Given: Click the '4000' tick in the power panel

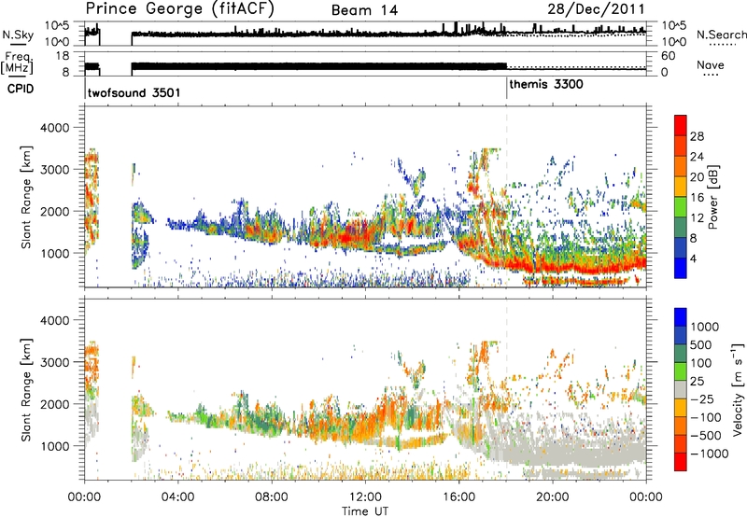Looking at the screenshot, I should [54, 128].
